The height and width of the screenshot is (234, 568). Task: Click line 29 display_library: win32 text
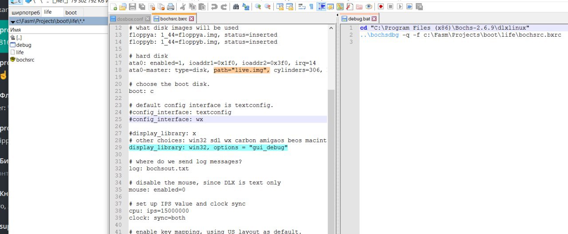(209, 148)
